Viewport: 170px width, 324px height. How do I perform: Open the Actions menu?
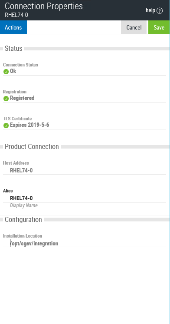coord(13,27)
